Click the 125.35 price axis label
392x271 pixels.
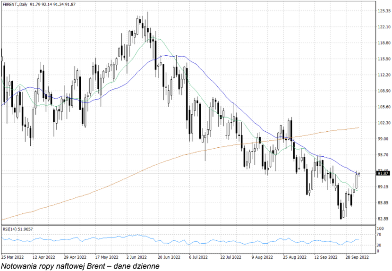click(x=383, y=11)
